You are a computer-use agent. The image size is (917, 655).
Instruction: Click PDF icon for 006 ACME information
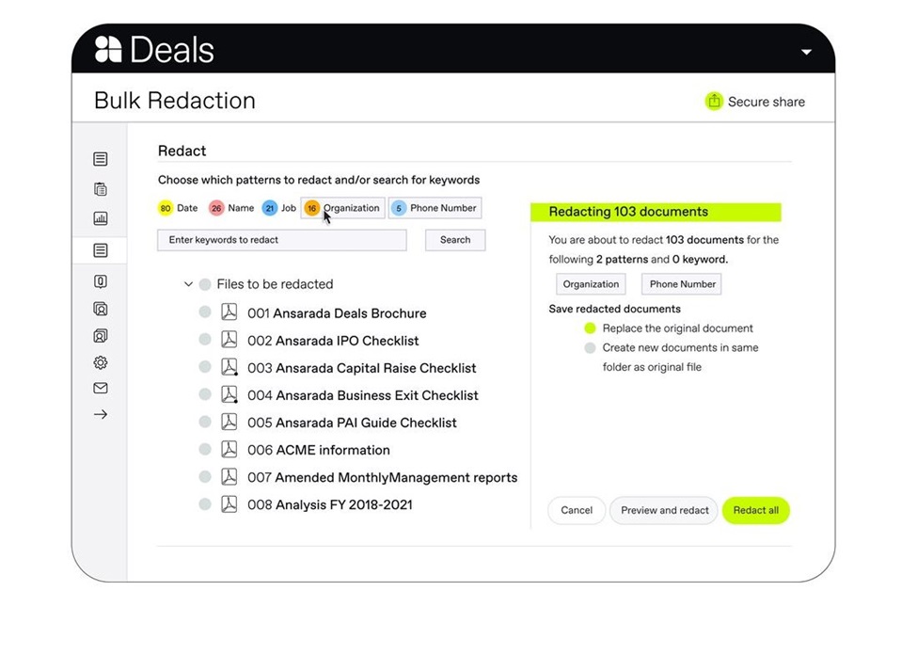coord(229,450)
